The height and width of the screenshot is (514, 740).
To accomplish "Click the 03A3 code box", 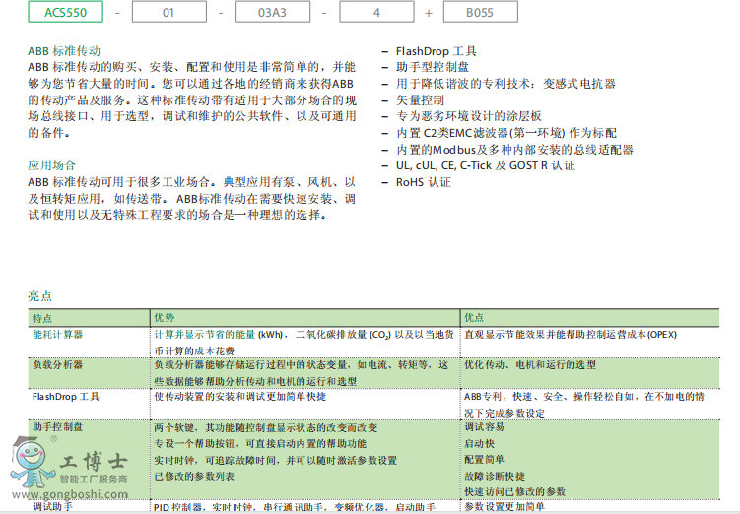I will pos(269,13).
